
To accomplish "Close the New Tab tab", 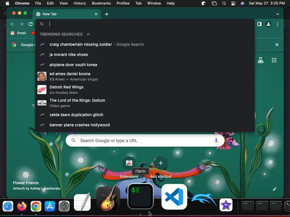I will pyautogui.click(x=96, y=14).
